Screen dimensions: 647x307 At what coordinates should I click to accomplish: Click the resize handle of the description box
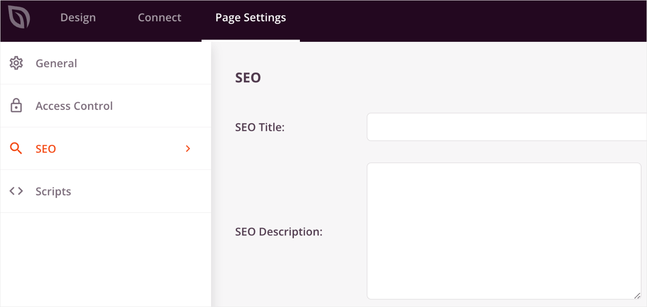pos(638,295)
